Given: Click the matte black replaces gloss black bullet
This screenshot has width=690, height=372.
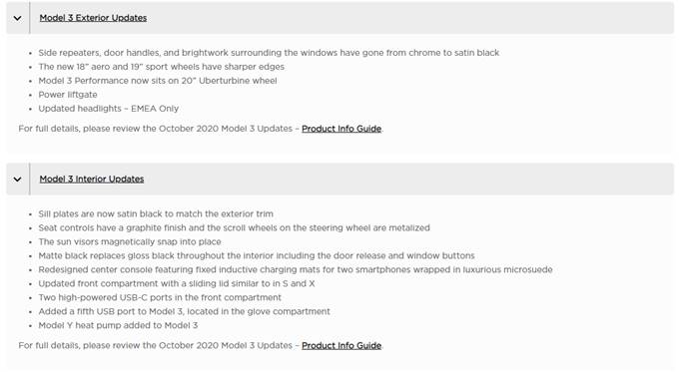Looking at the screenshot, I should pos(257,256).
